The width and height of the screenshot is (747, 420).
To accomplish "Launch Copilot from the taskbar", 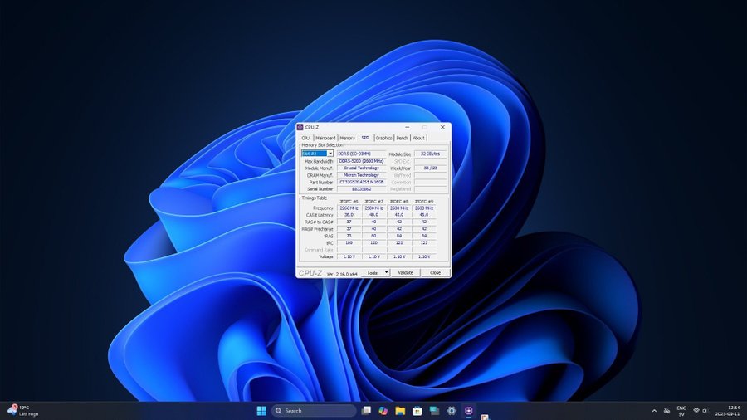I will pos(383,411).
